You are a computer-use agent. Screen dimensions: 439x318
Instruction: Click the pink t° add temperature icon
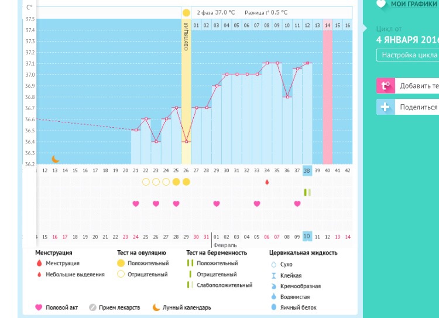[x=385, y=86]
